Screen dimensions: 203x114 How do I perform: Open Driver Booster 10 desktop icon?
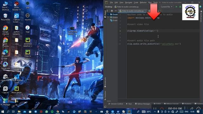pyautogui.click(x=16, y=6)
